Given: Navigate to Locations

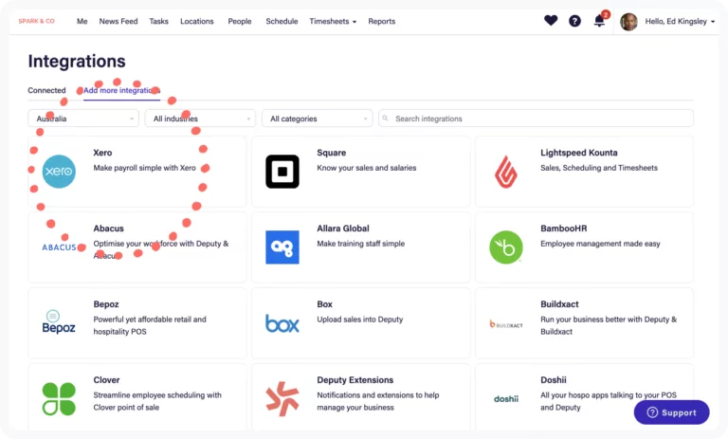Looking at the screenshot, I should (x=197, y=22).
